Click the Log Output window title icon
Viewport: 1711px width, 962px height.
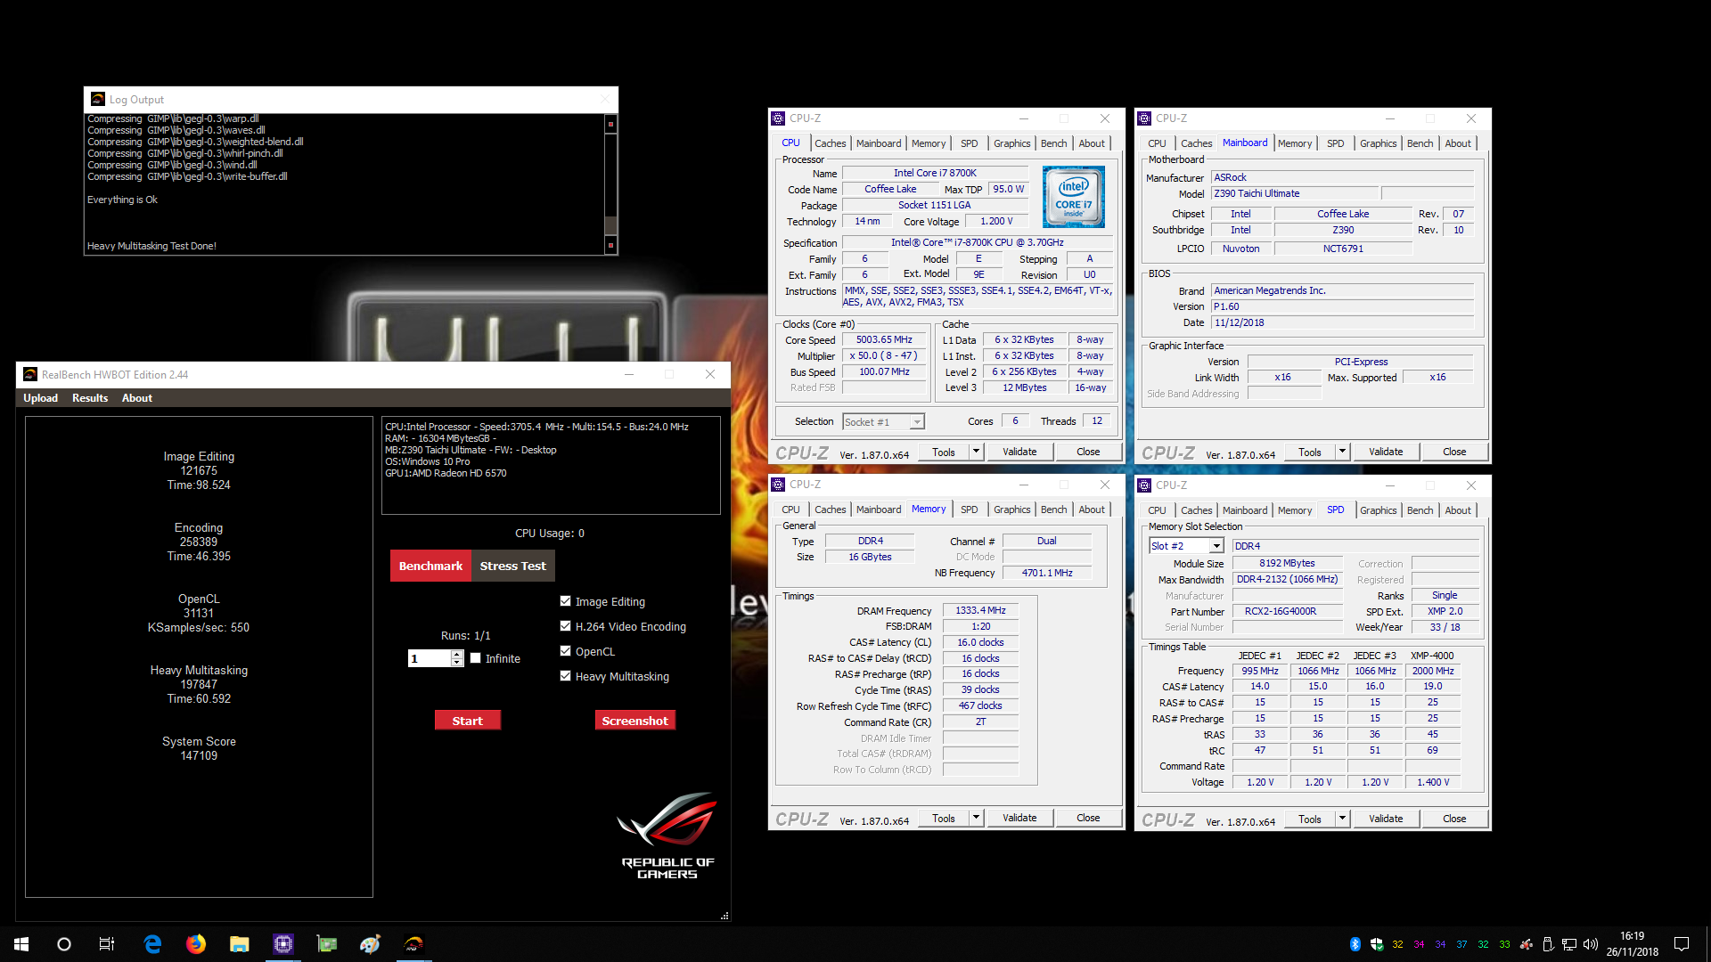point(98,100)
